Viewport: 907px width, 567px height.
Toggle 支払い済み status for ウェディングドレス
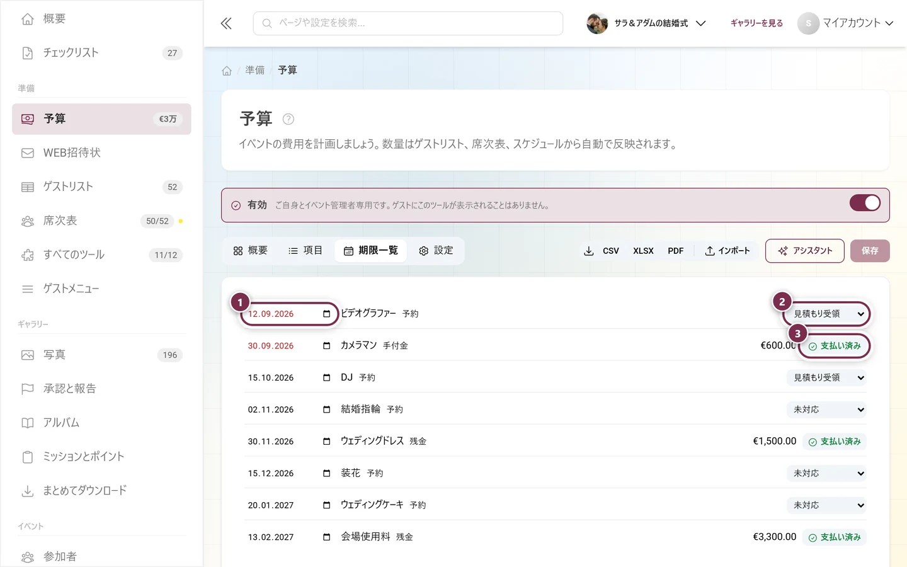835,442
